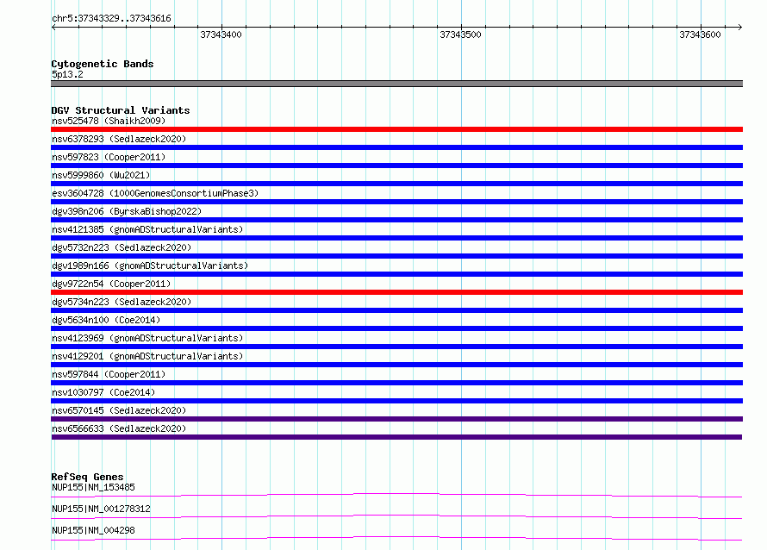The height and width of the screenshot is (550, 767).
Task: Select NUP155|NM_153485 transcript label
Action: click(x=93, y=487)
